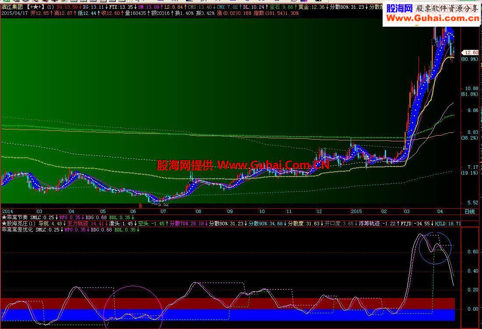Click the closing price 收12.60 readout
Screen dimensions: 482x329
[111, 13]
